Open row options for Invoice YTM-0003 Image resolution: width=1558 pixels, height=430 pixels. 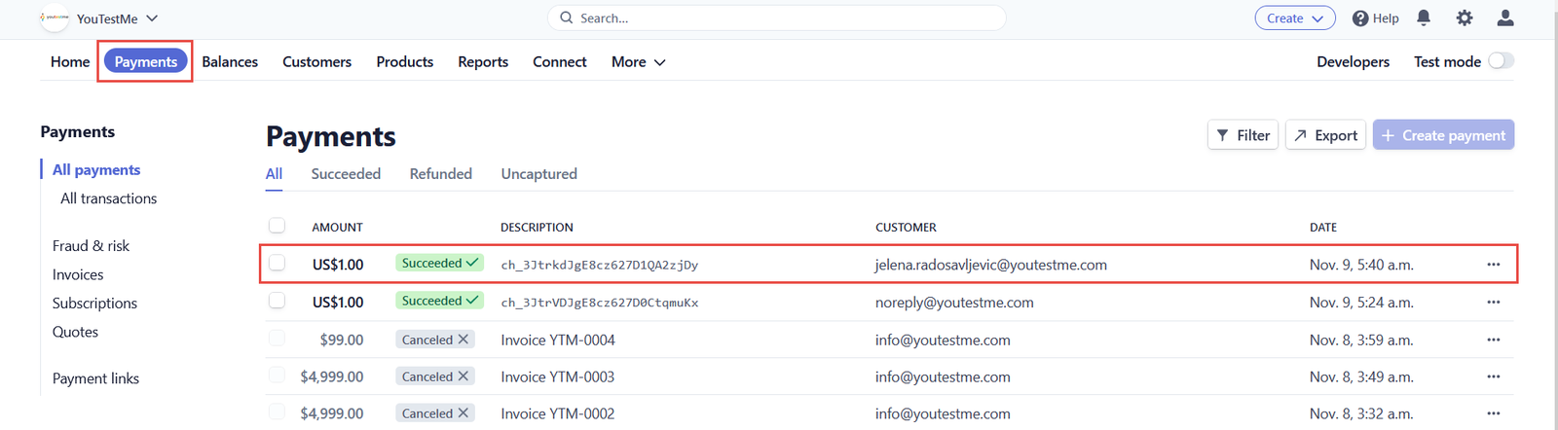point(1493,376)
